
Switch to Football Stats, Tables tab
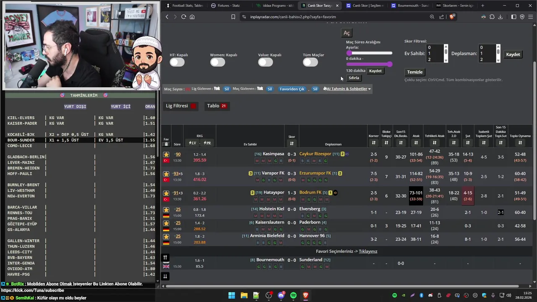(185, 5)
